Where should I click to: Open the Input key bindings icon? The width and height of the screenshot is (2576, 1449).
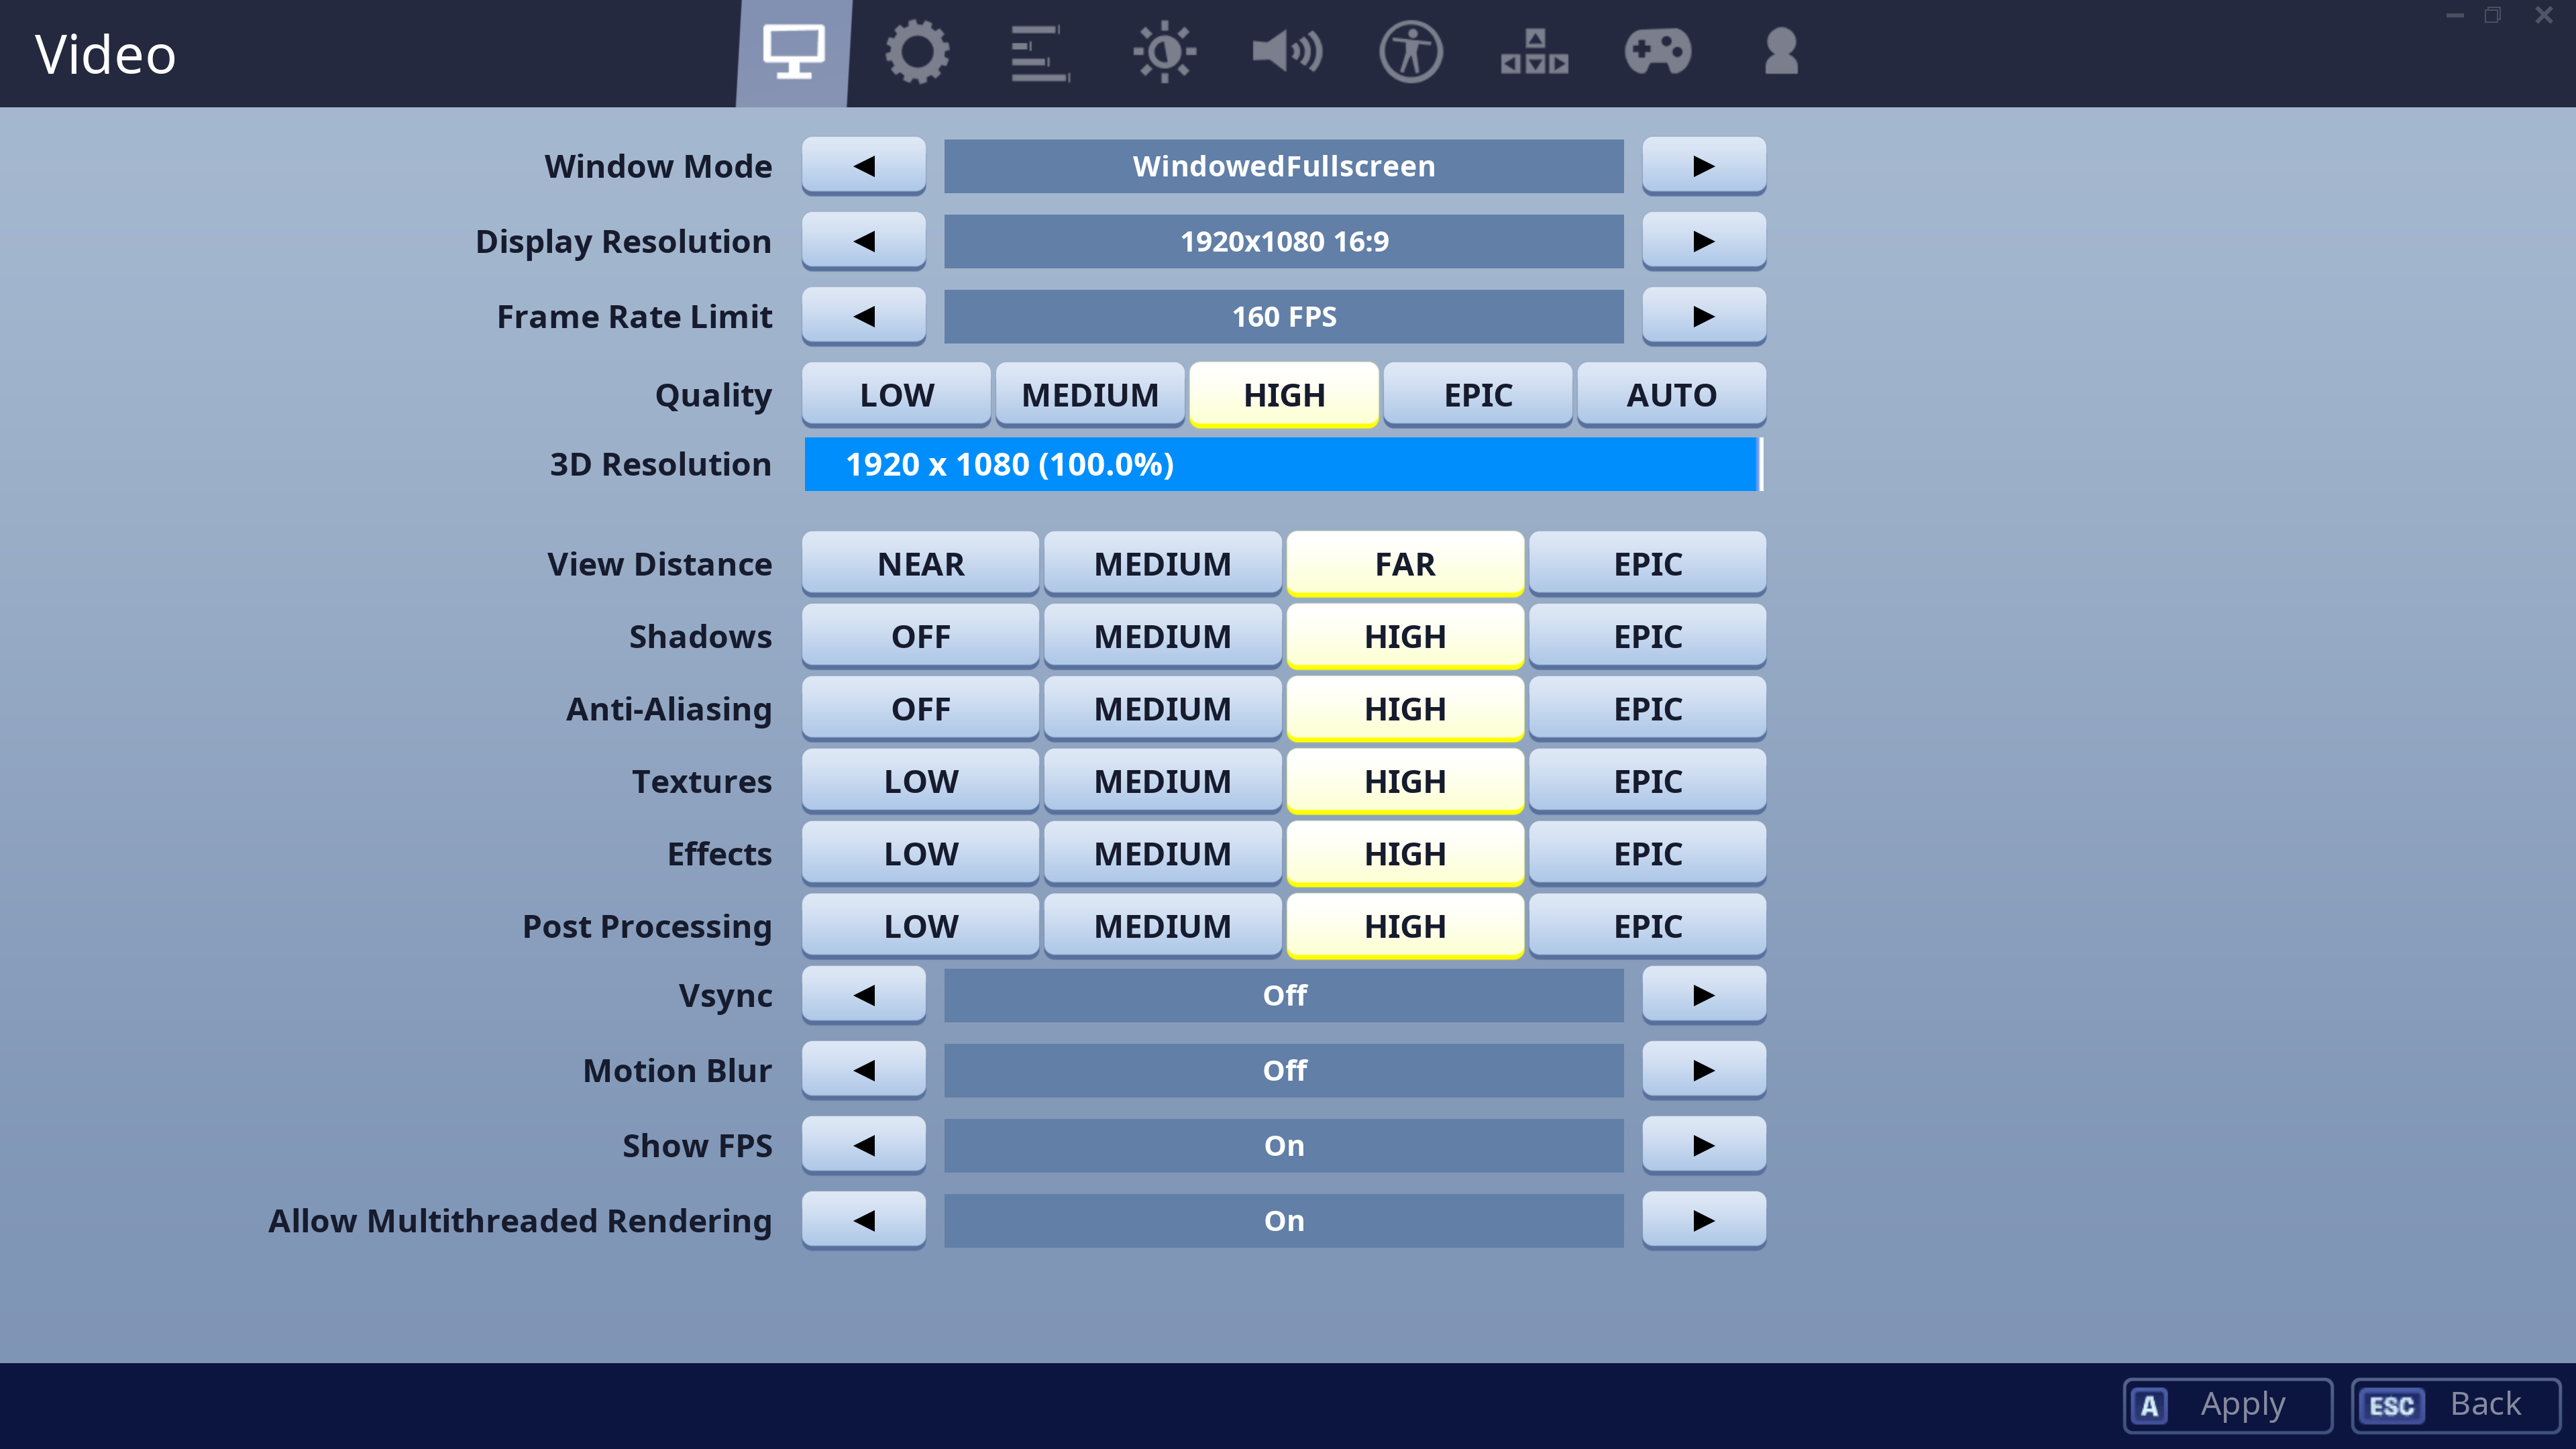click(x=1534, y=52)
